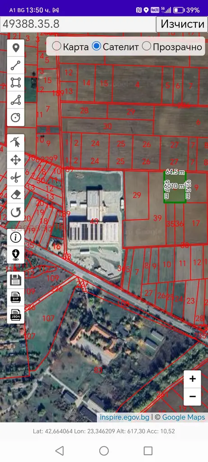Export drawing as JSON file

pos(16,315)
